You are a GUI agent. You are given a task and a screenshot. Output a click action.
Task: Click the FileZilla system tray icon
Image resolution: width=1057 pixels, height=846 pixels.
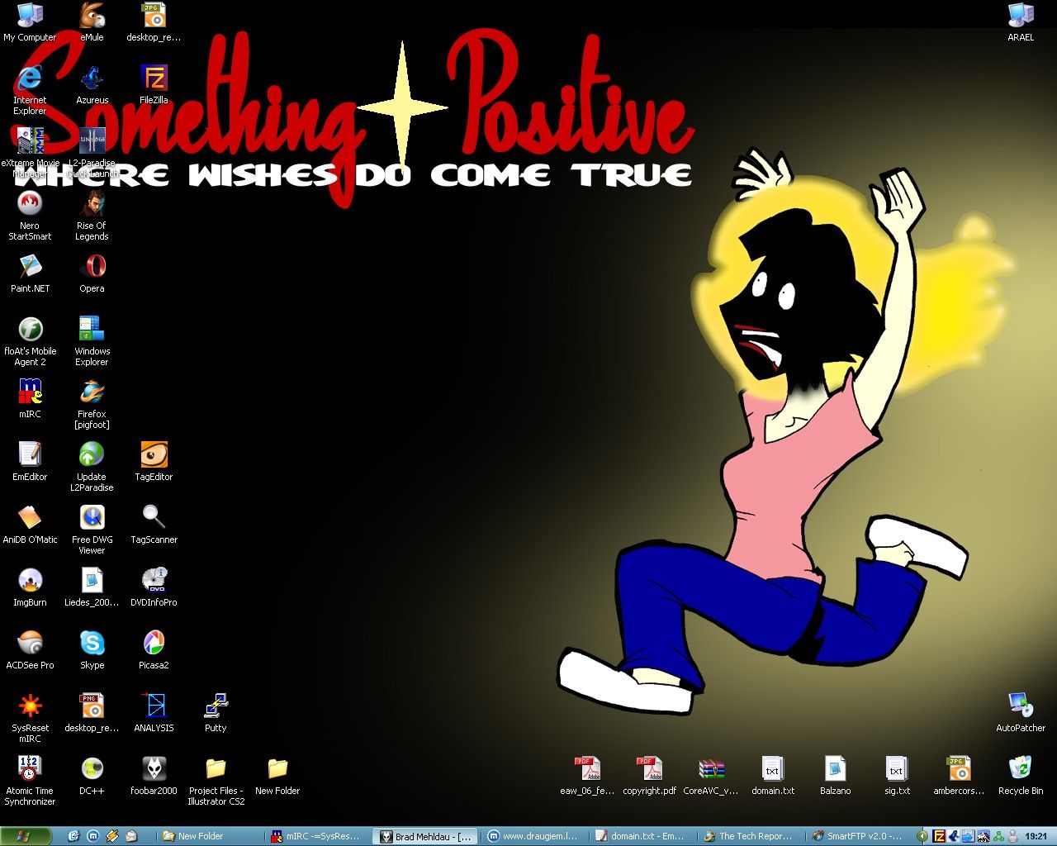[x=939, y=836]
